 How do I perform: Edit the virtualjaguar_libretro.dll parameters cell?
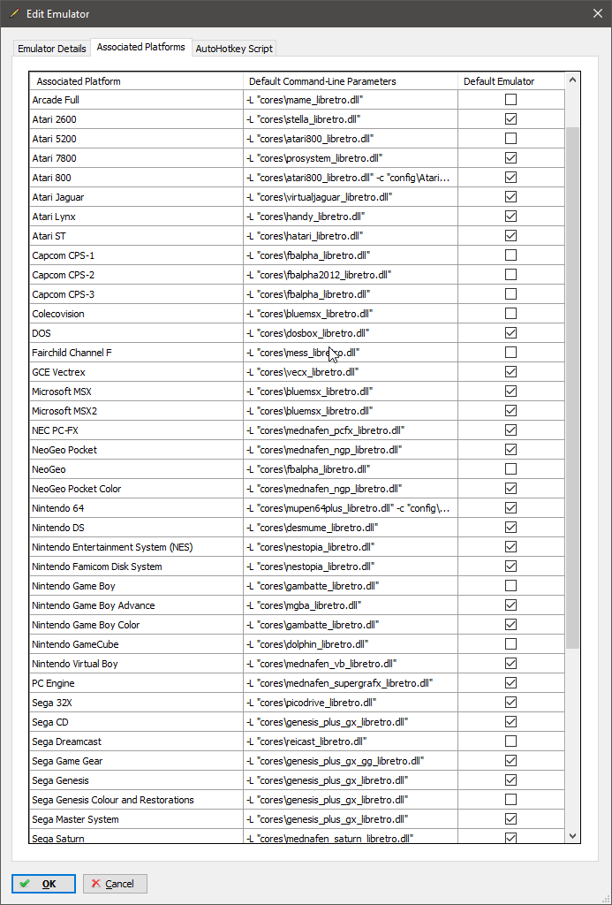tap(351, 197)
